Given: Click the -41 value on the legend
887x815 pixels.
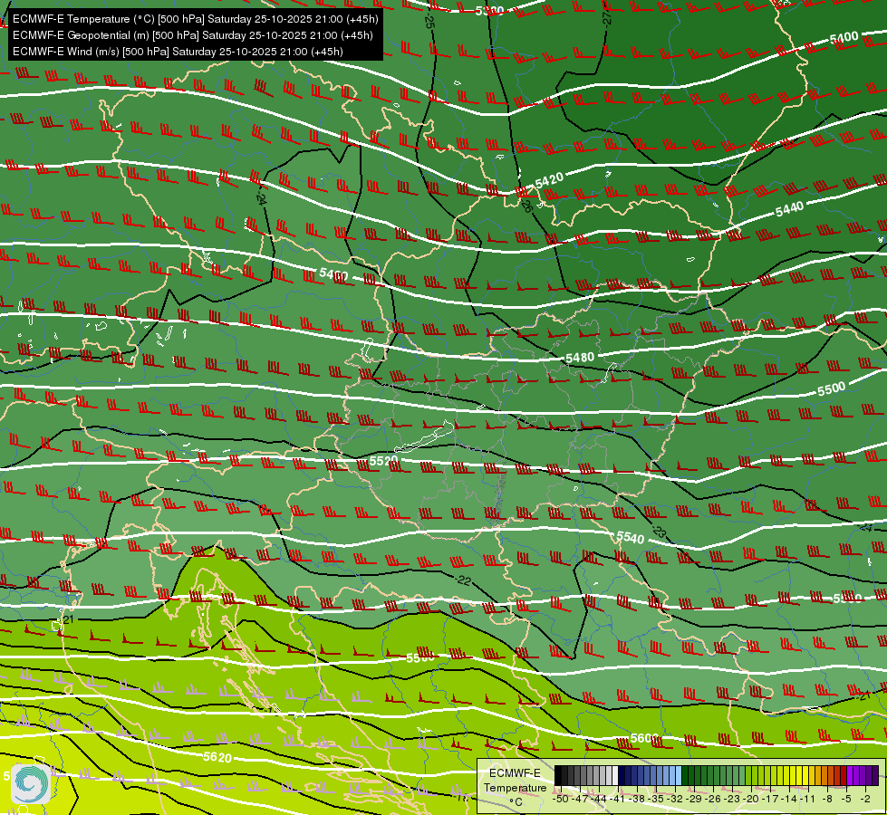Looking at the screenshot, I should pyautogui.click(x=618, y=799).
